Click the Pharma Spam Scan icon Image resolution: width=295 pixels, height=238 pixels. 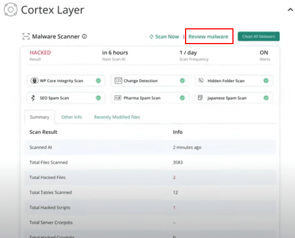click(x=118, y=97)
